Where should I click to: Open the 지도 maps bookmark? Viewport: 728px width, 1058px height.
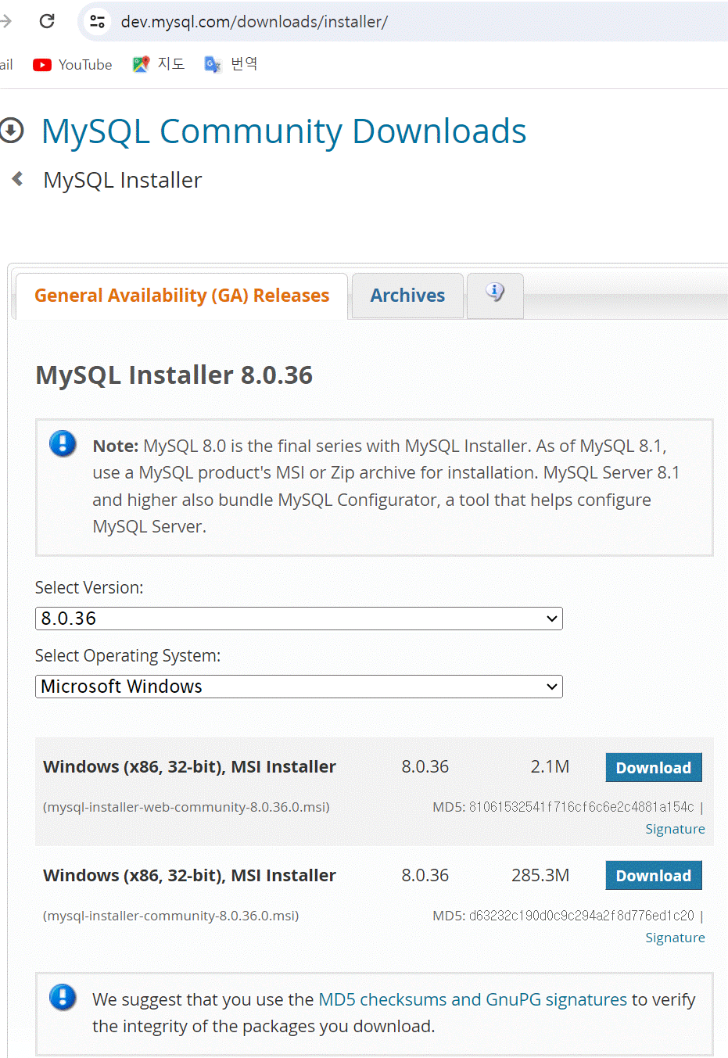coord(159,64)
